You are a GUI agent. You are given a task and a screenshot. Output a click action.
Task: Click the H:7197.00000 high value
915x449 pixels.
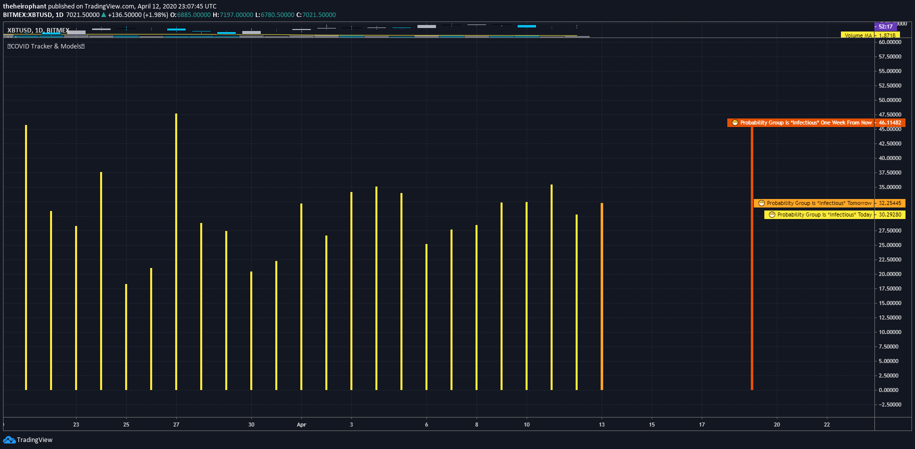[233, 15]
